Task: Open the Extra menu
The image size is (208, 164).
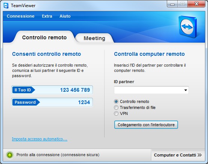Action: (47, 16)
